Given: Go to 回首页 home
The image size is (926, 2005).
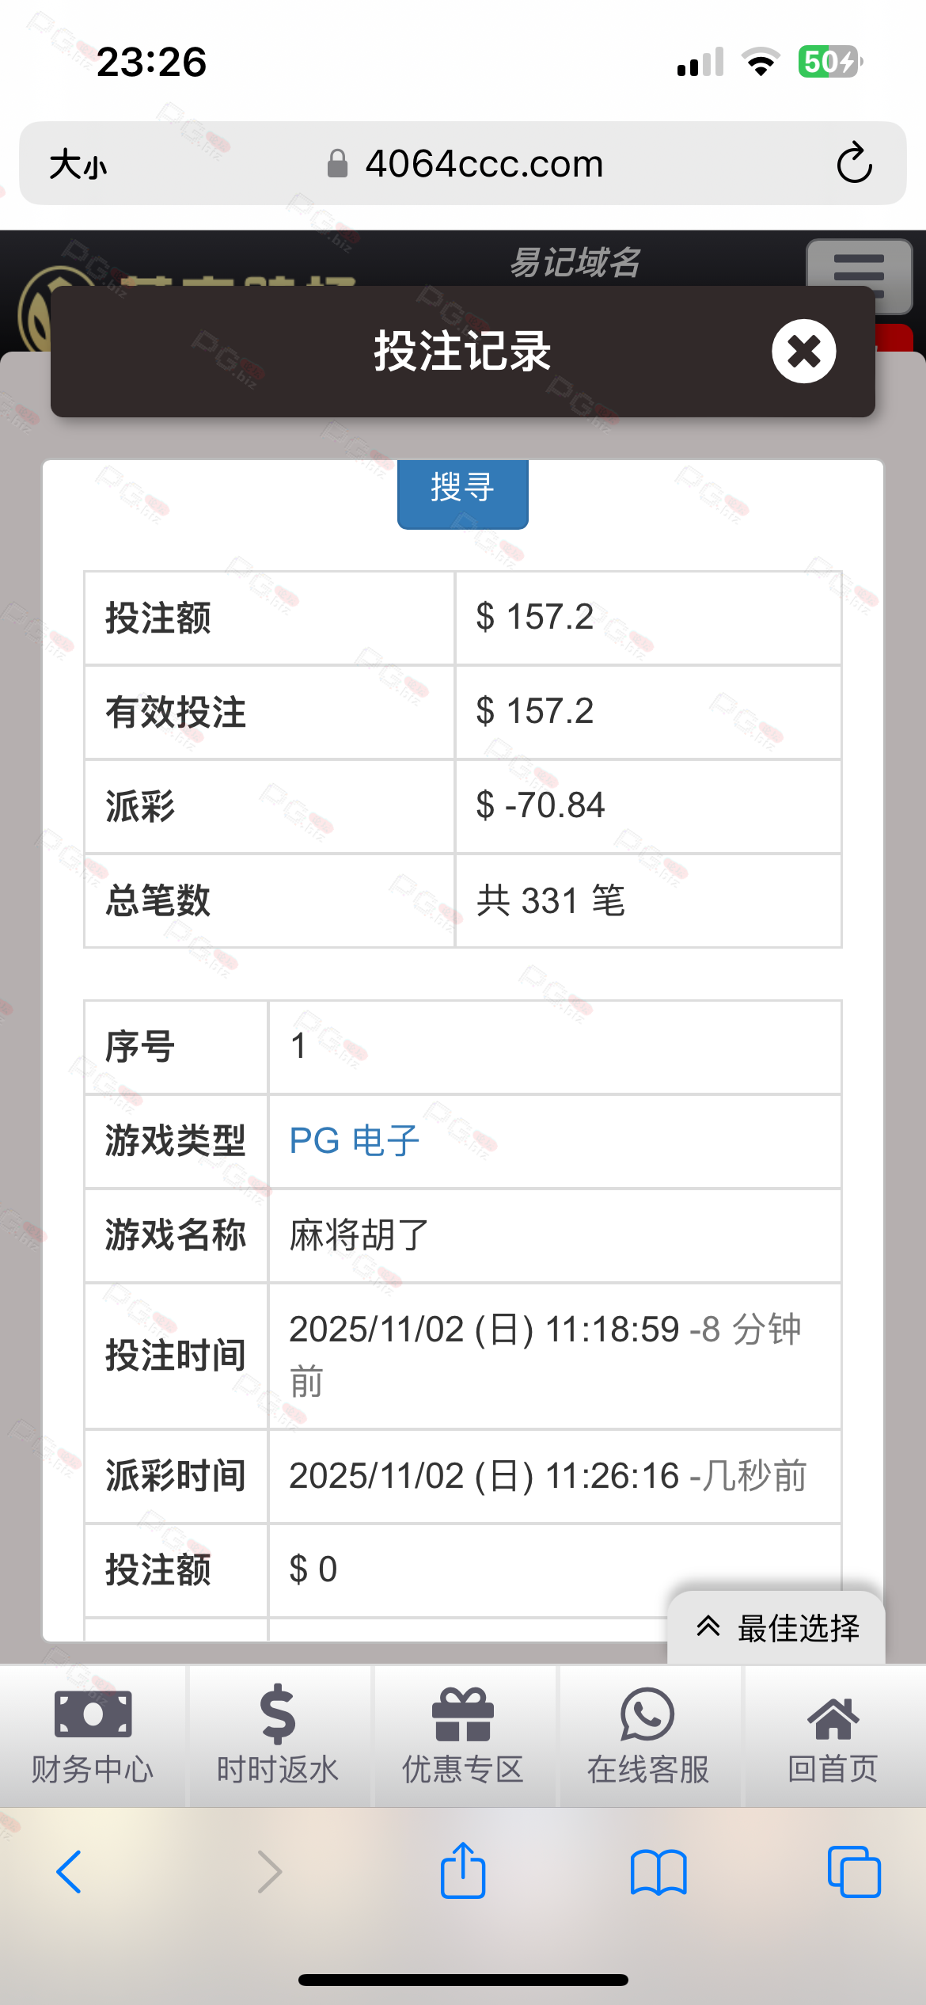Looking at the screenshot, I should click(833, 1735).
